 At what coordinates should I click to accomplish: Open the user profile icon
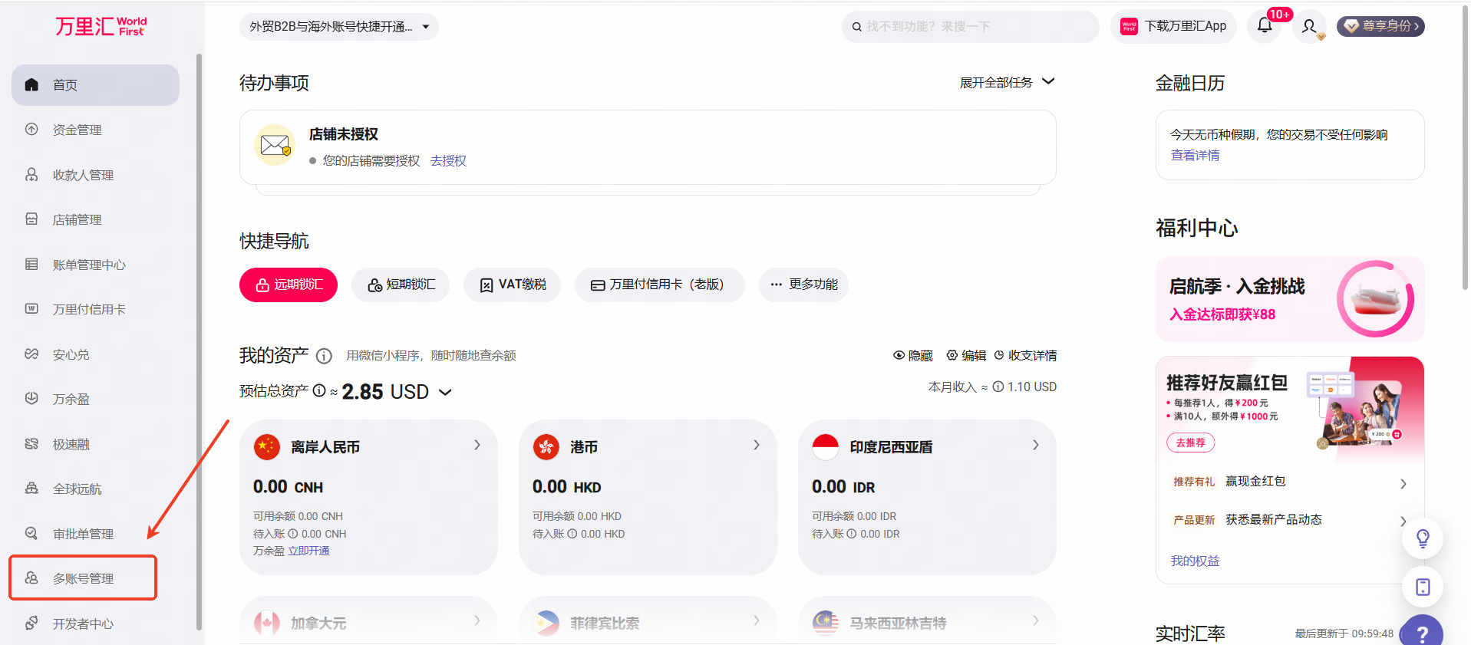(x=1309, y=27)
